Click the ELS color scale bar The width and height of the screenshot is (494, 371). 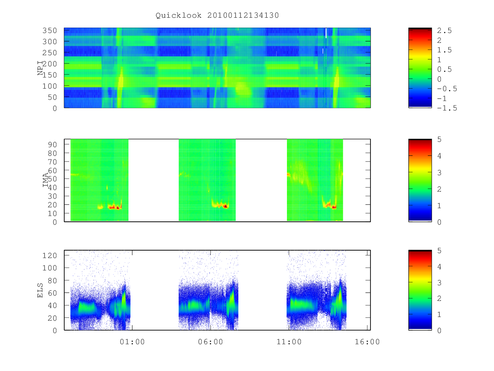[420, 290]
